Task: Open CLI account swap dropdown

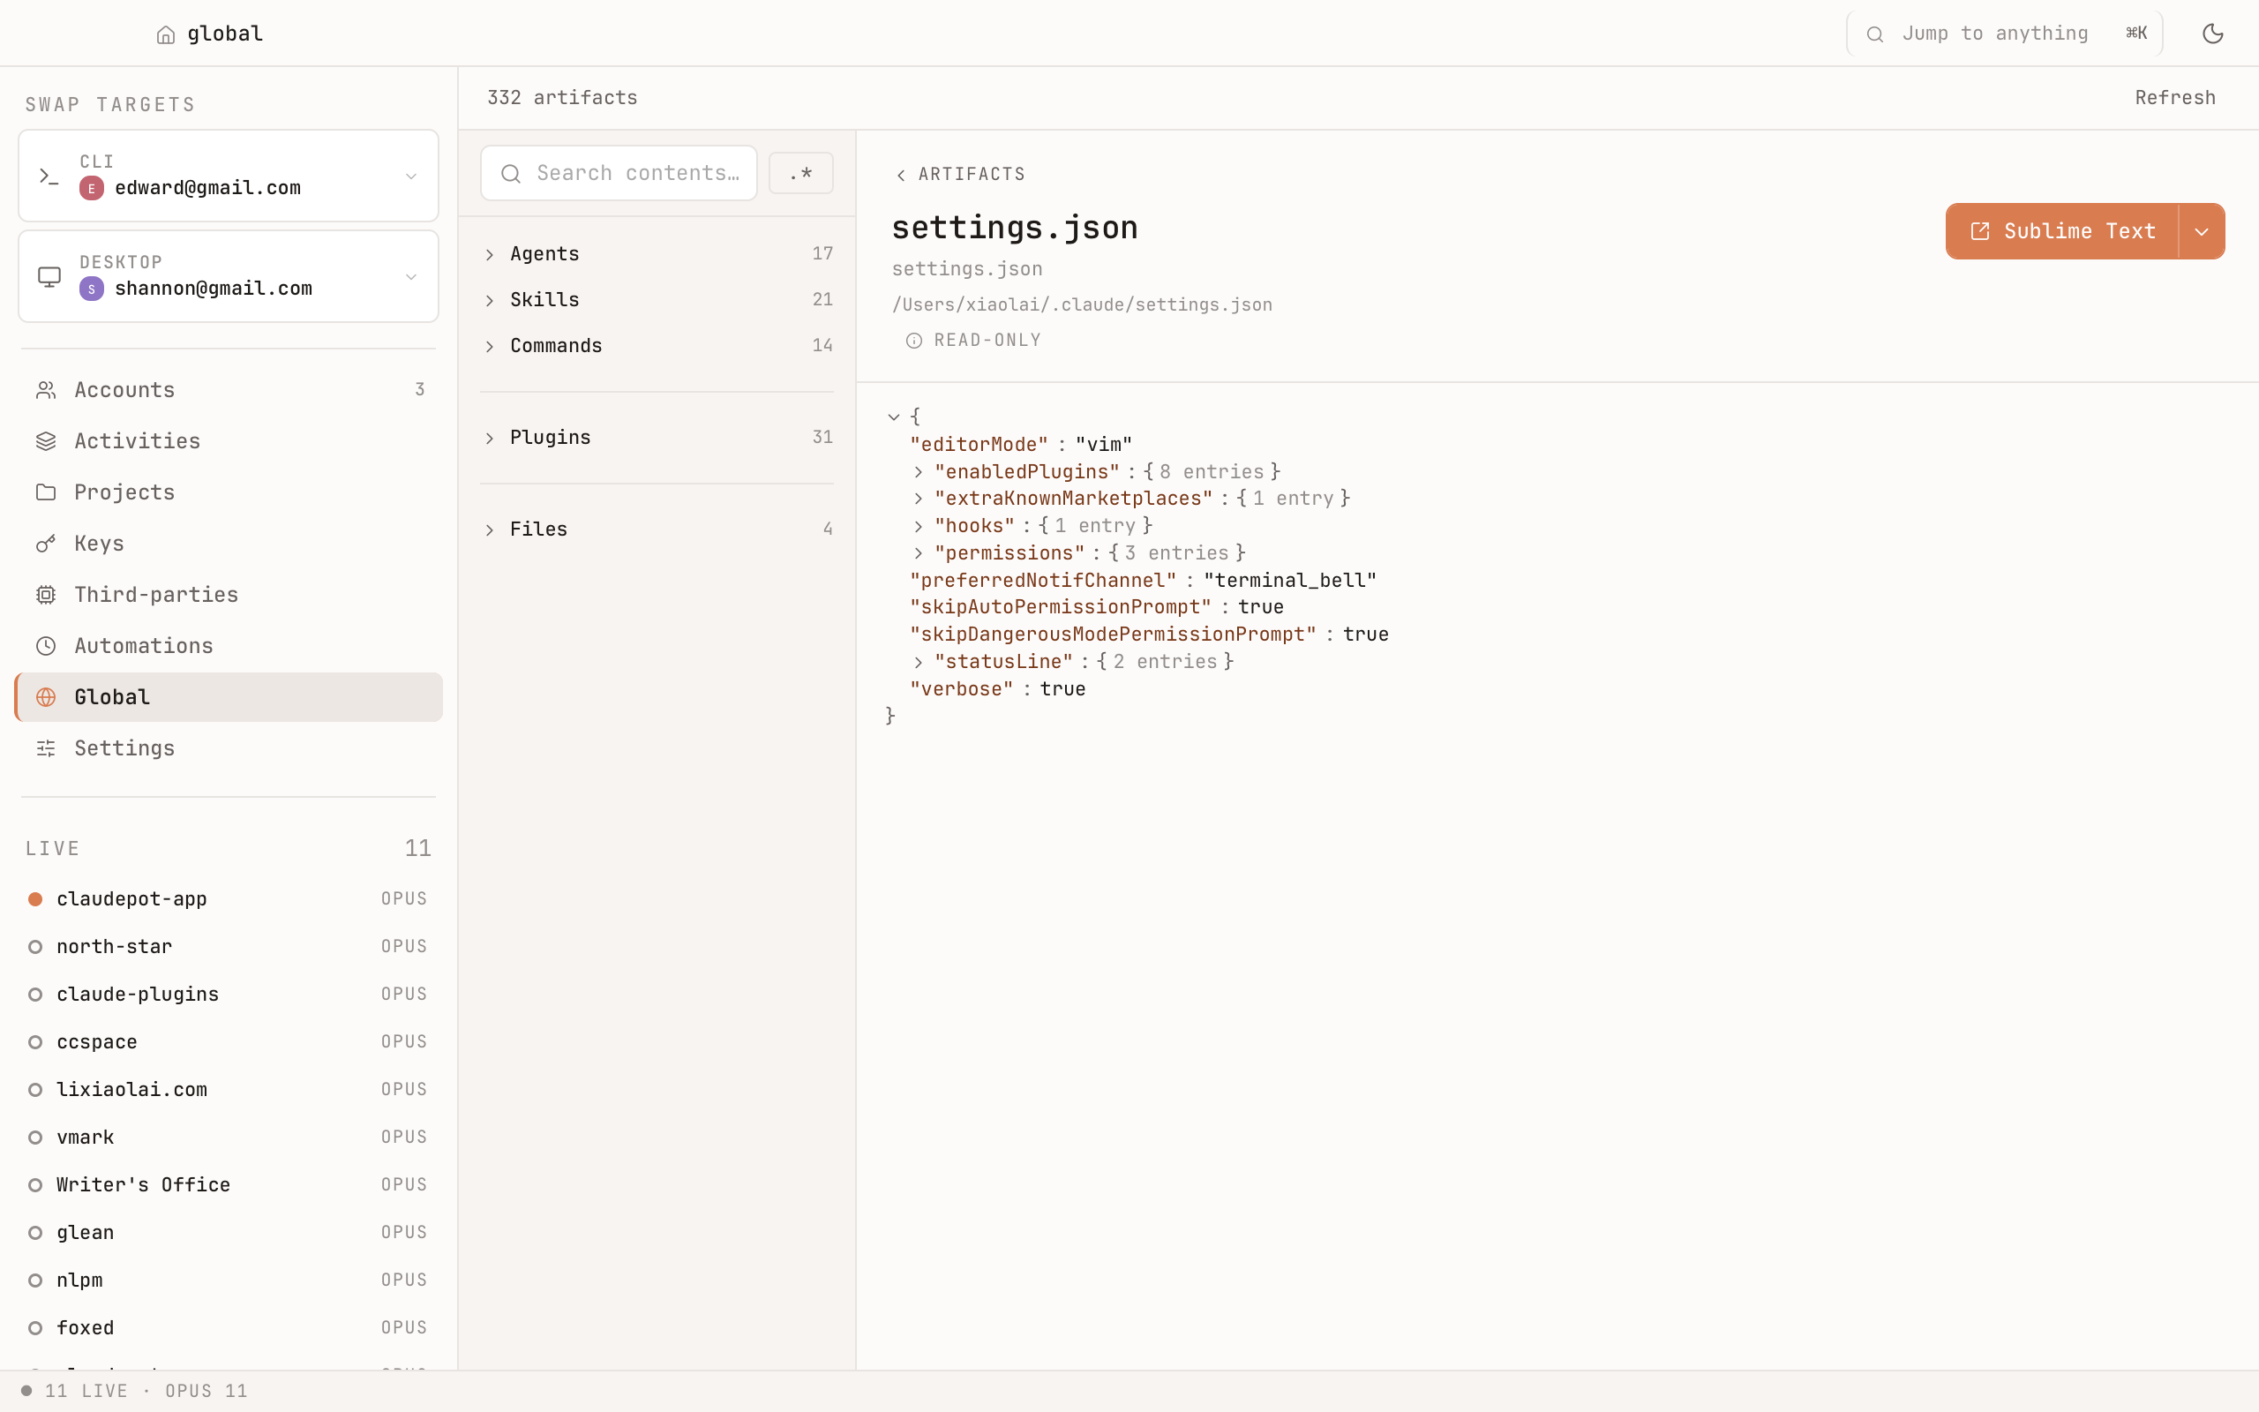Action: point(410,176)
